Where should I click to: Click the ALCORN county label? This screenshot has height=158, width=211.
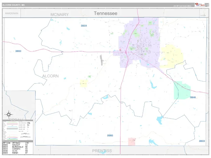tap(50, 76)
